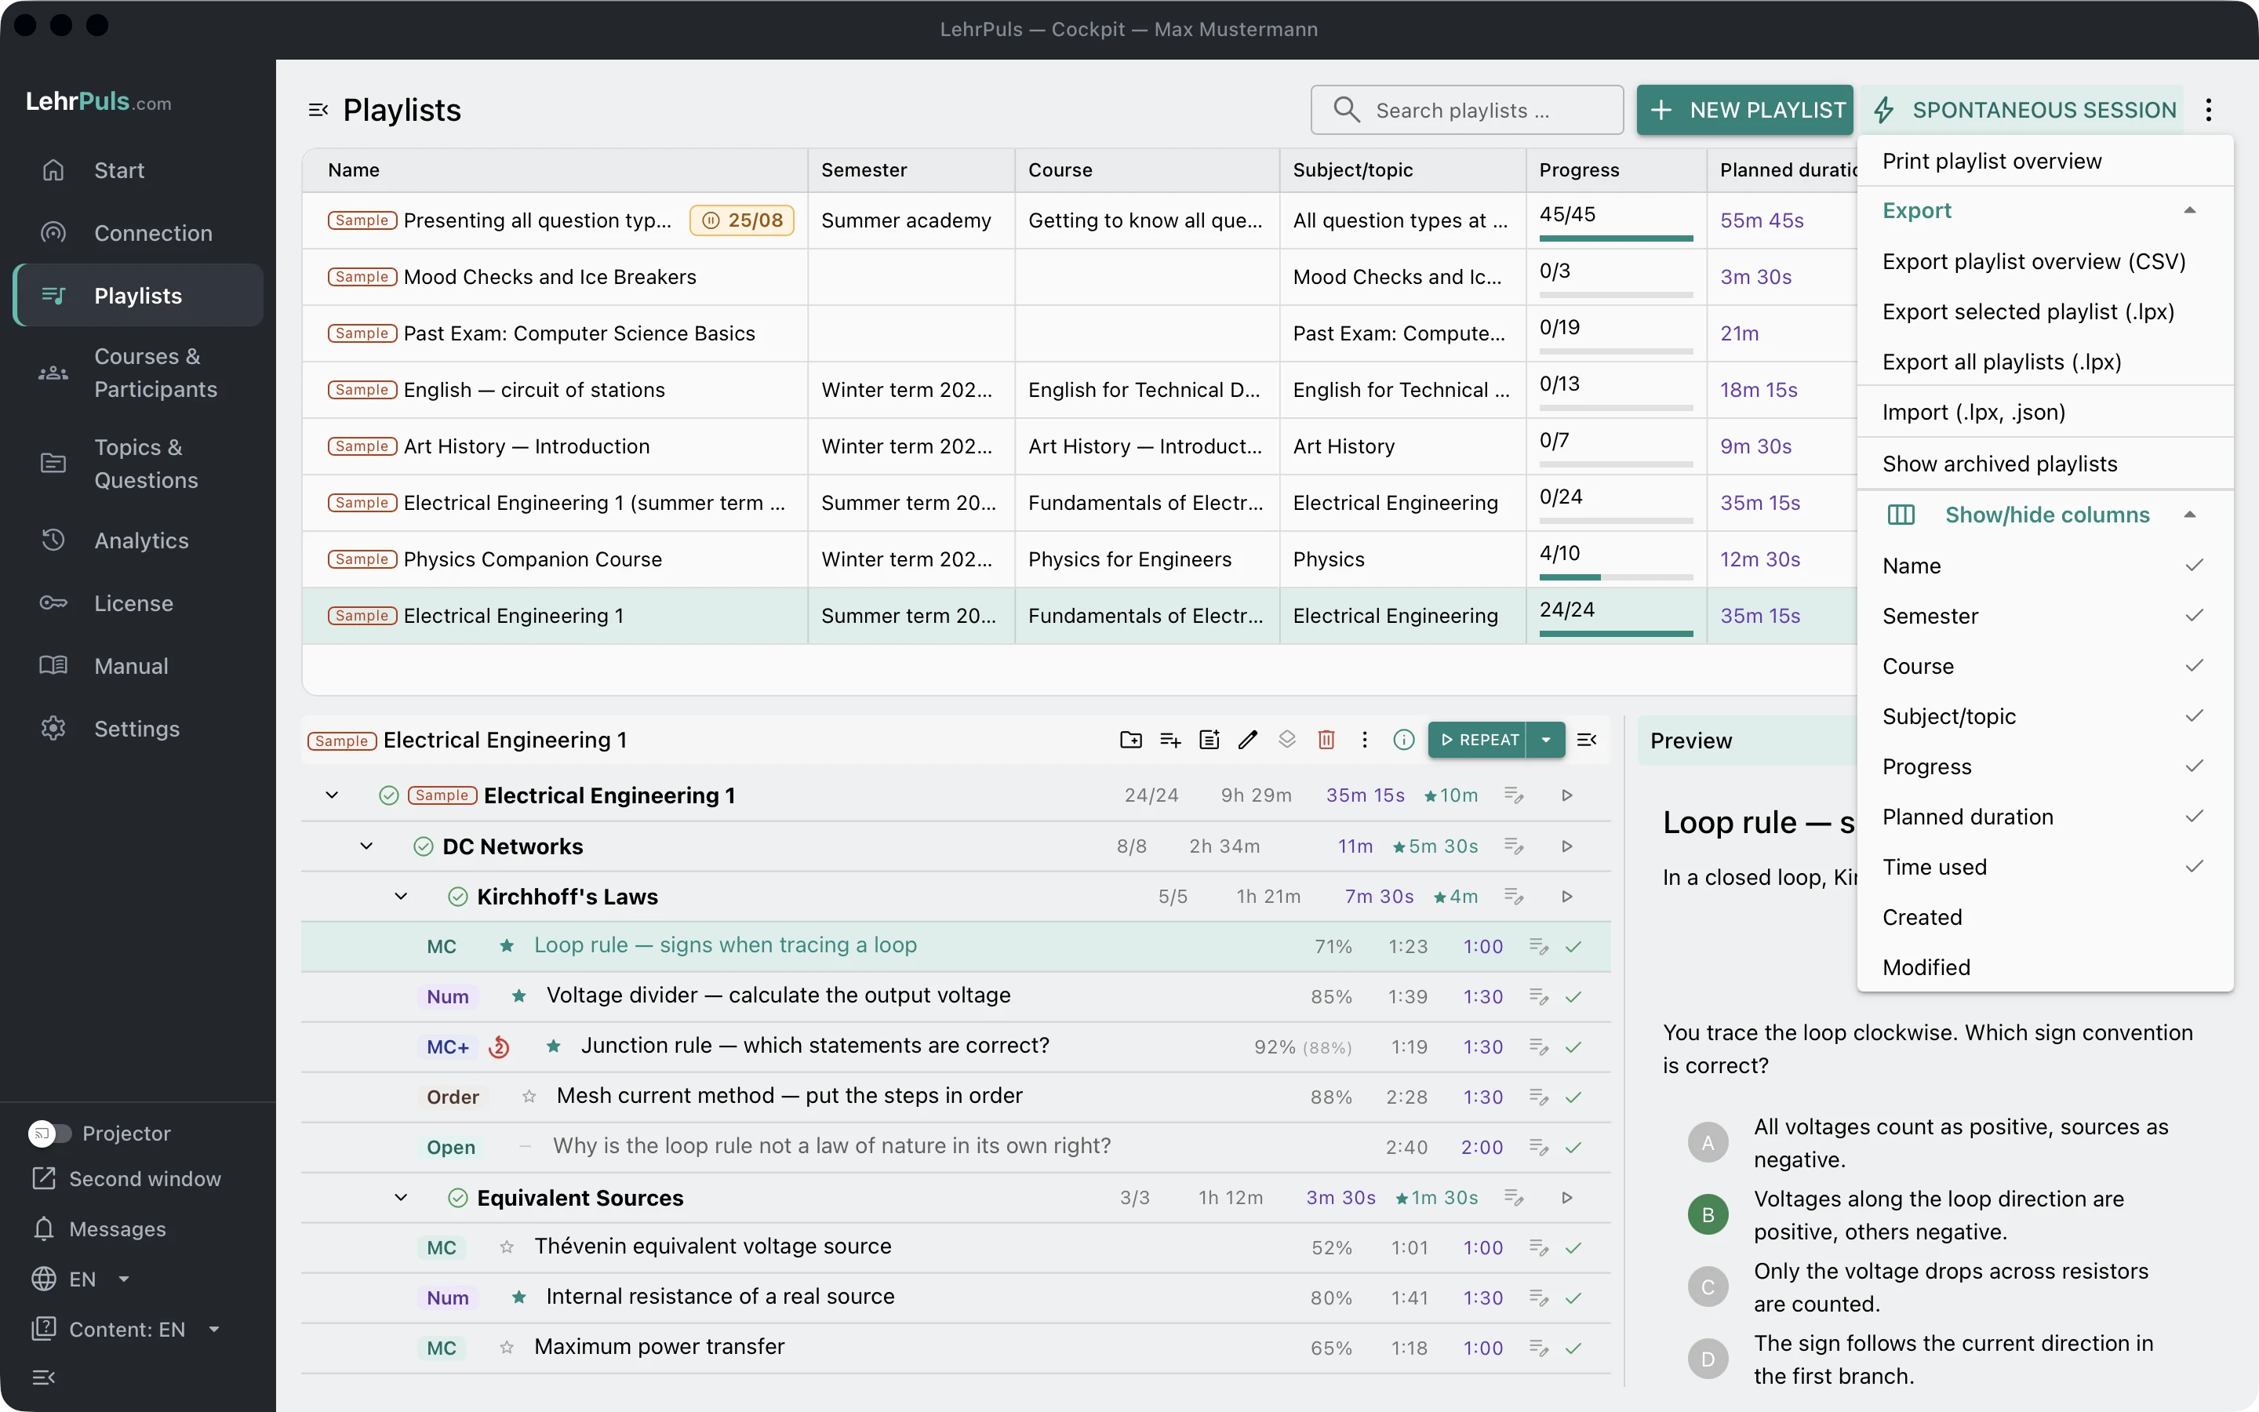Viewport: 2259px width, 1412px height.
Task: Collapse the Export submenu section
Action: pos(2044,211)
